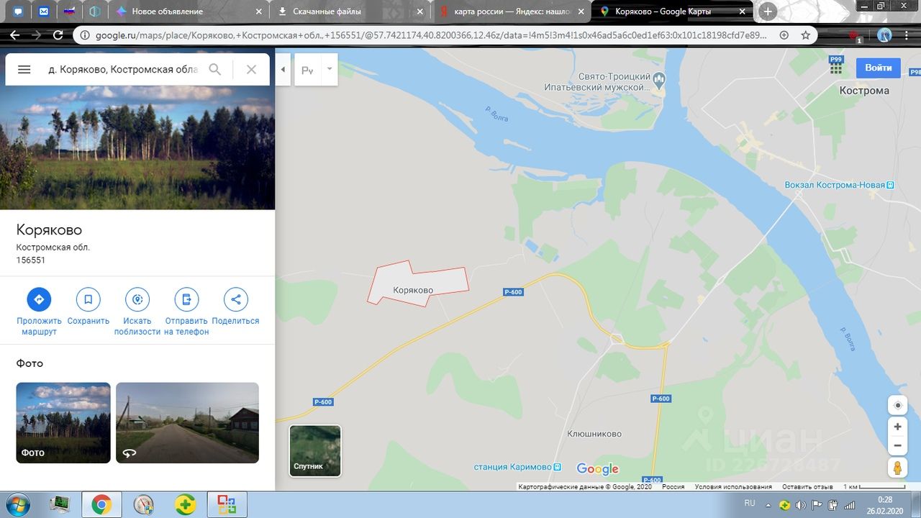921x518 pixels.
Task: Click the Клюшниково village label
Action: [x=594, y=434]
